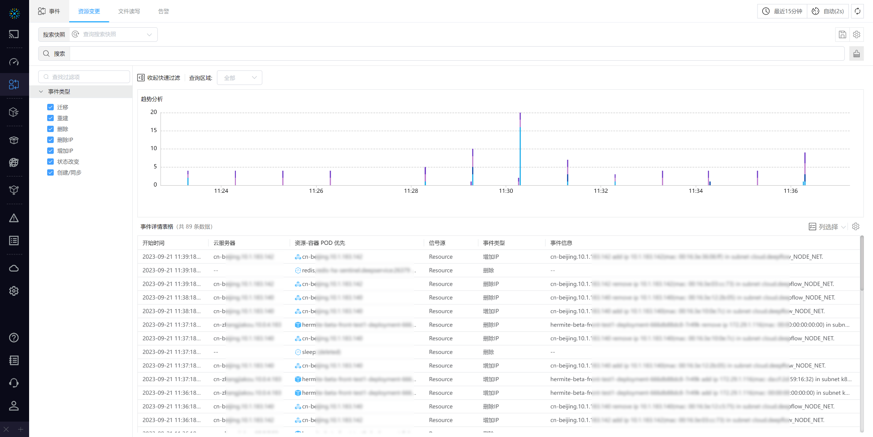
Task: Open the help question mark icon
Action: [14, 338]
